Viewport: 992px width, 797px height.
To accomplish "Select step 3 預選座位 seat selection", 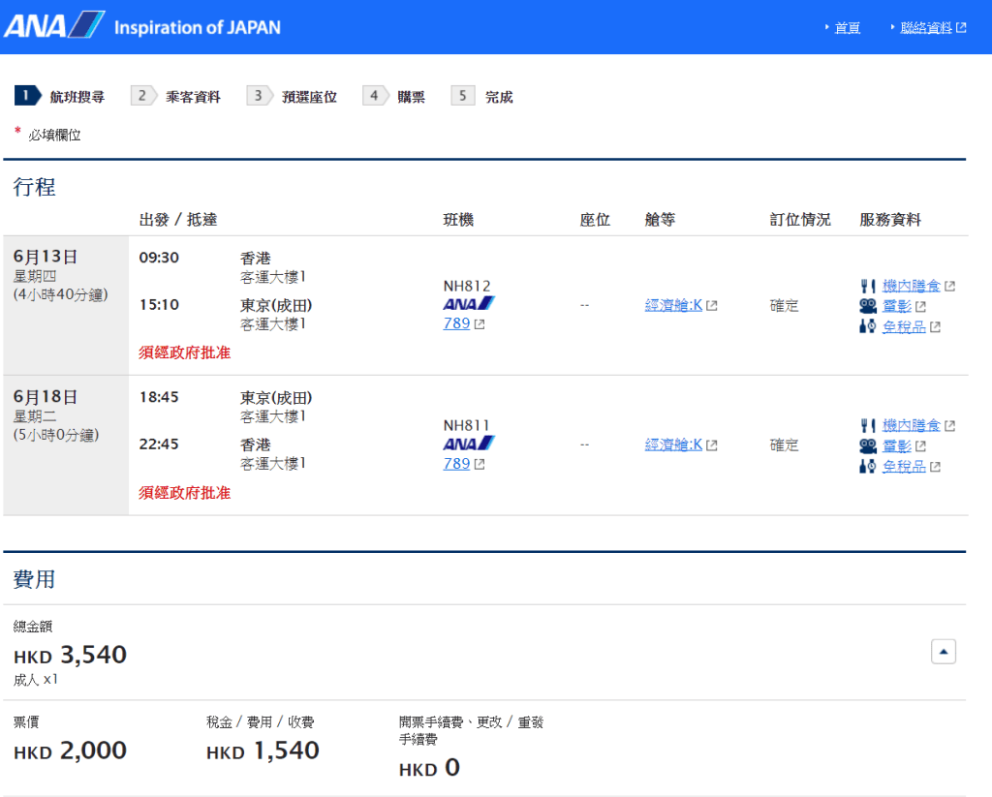I will 295,97.
